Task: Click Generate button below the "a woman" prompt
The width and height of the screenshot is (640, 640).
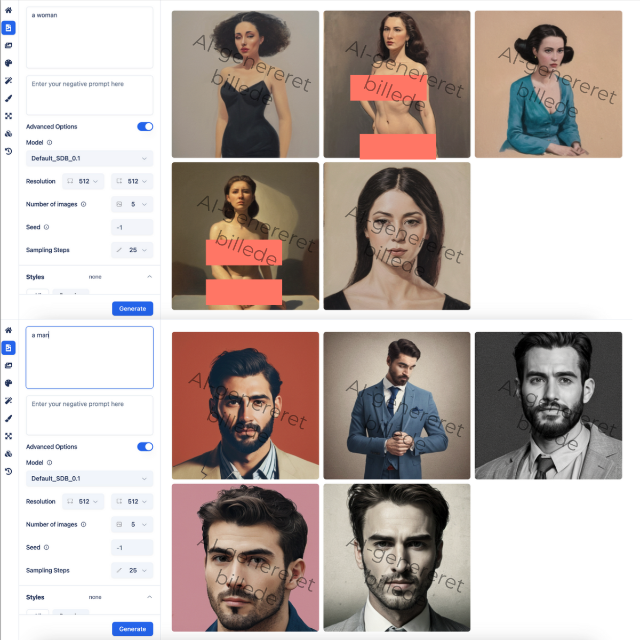Action: (132, 309)
